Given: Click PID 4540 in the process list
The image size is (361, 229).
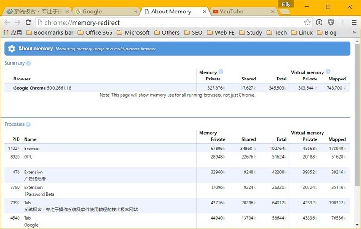Looking at the screenshot, I should [15, 218].
